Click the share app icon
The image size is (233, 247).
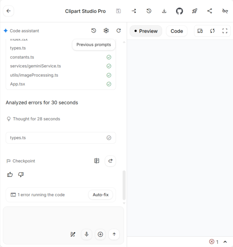point(210,11)
